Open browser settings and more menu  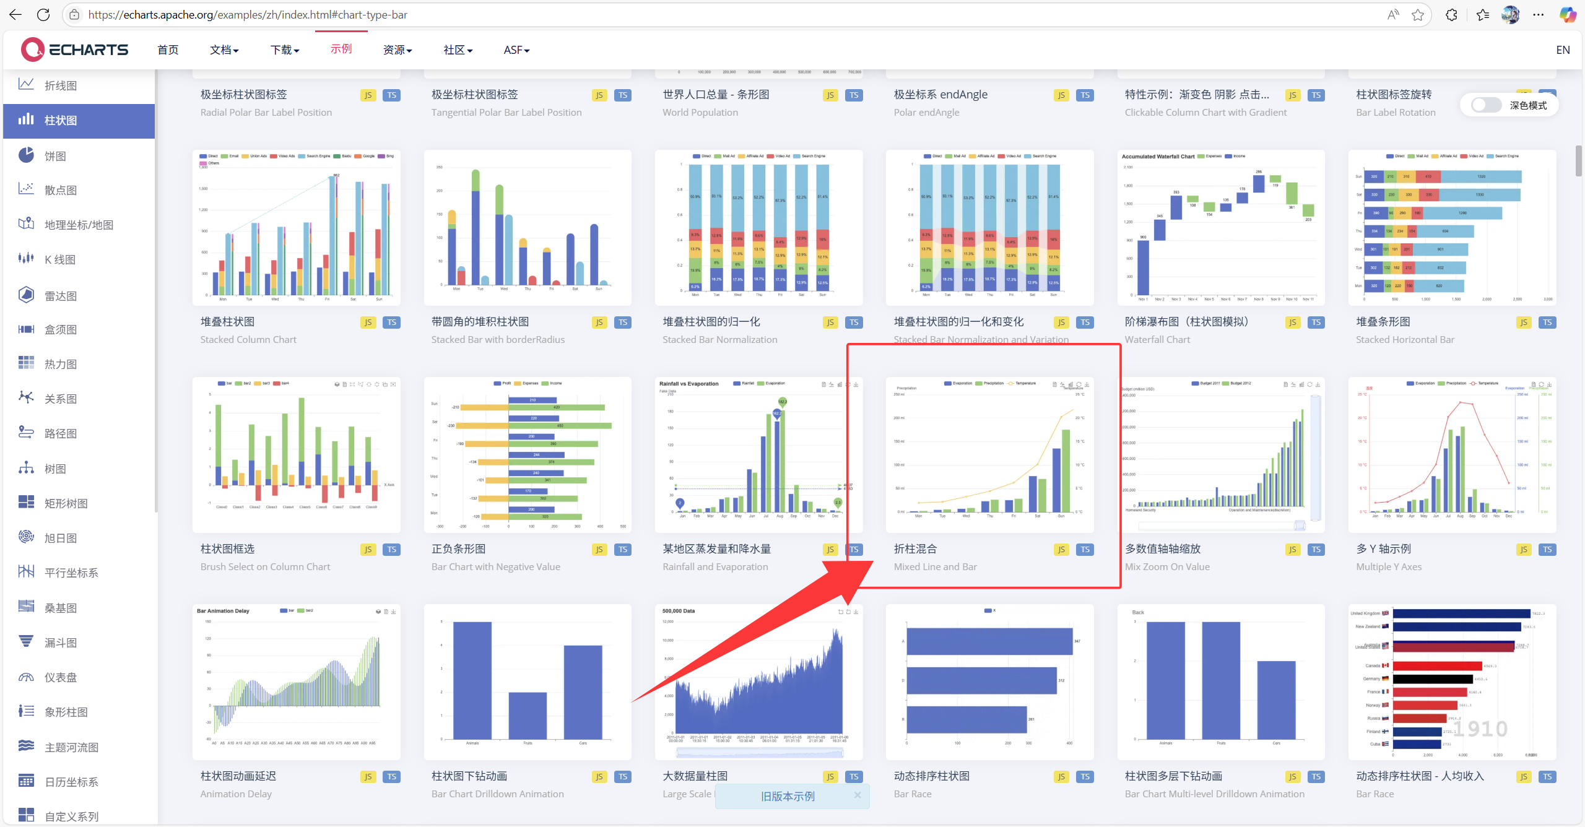1538,15
